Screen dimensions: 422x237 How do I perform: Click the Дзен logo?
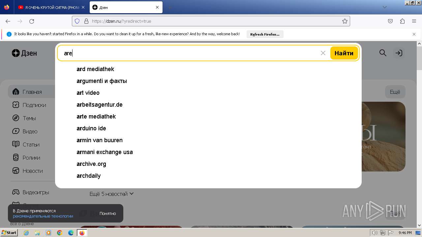(x=24, y=53)
